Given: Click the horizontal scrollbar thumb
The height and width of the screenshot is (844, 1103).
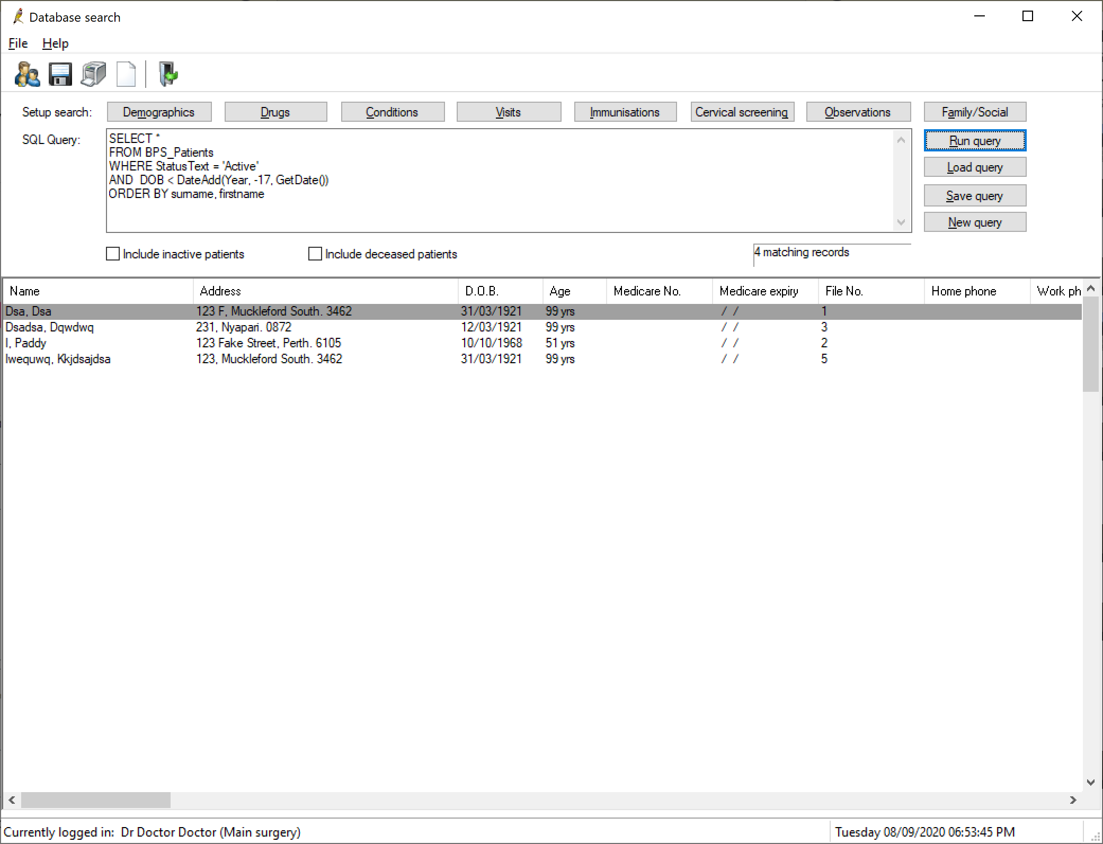Looking at the screenshot, I should coord(96,800).
